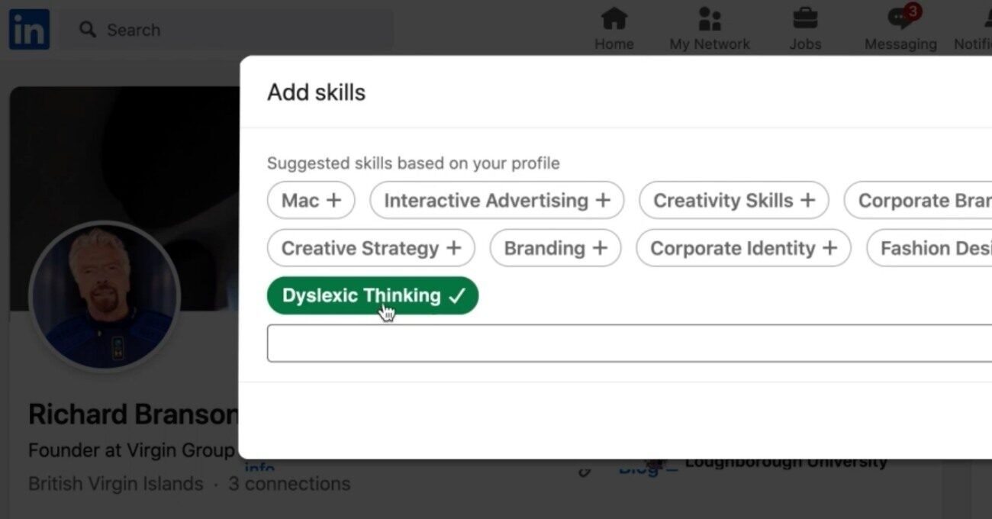
Task: Open Richard Branson's profile photo
Action: click(105, 296)
